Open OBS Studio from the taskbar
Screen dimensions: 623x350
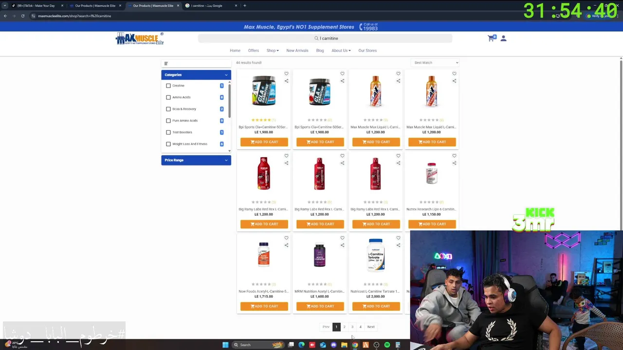(x=376, y=345)
